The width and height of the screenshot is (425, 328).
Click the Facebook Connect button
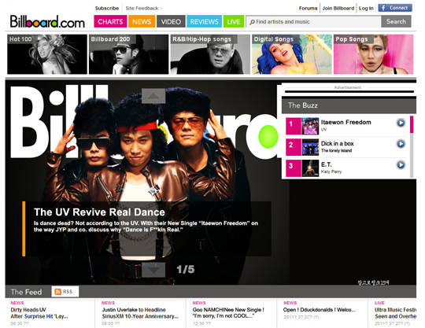pyautogui.click(x=395, y=8)
